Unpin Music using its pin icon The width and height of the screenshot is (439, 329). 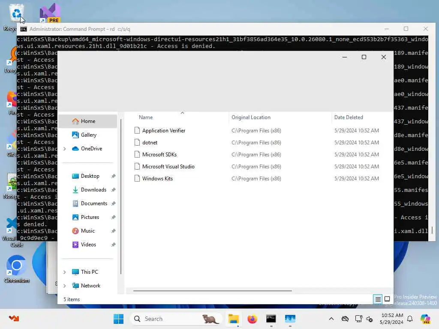(x=113, y=231)
